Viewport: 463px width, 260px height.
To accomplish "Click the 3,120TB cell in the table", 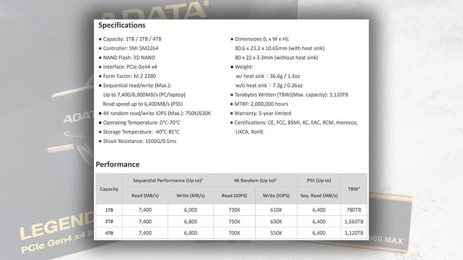I will (x=354, y=233).
